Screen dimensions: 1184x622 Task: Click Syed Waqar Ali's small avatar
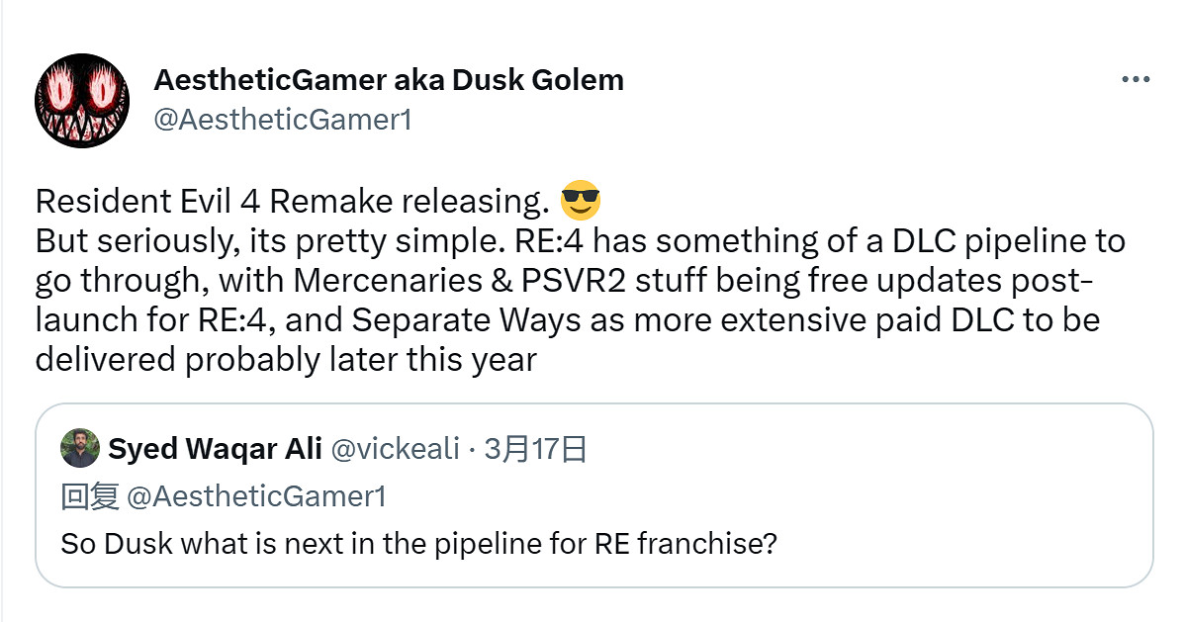79,448
